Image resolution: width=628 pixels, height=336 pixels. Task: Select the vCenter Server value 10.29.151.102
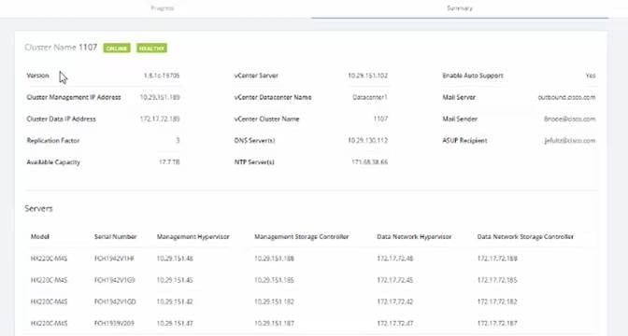367,76
